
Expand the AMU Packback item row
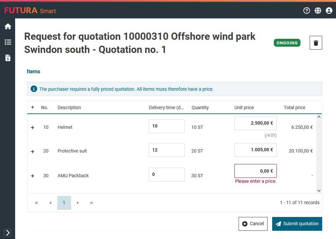coord(33,176)
